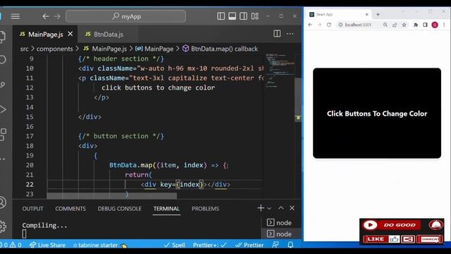This screenshot has height=254, width=451.
Task: Close the terminal panel
Action: (x=292, y=208)
